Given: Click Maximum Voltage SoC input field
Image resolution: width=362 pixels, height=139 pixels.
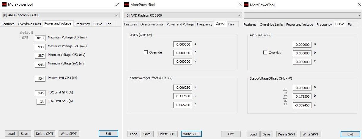Looking at the screenshot, I should 40,47.
